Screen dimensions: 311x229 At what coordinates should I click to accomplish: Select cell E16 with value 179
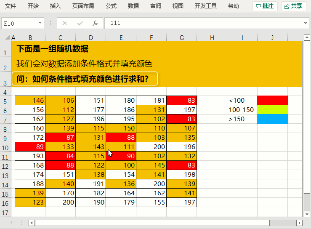(x=121, y=202)
